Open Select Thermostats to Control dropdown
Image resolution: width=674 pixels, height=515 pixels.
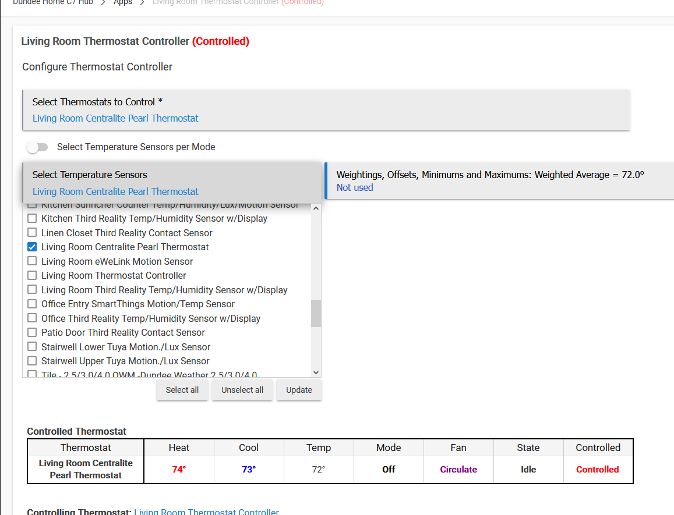pyautogui.click(x=326, y=110)
